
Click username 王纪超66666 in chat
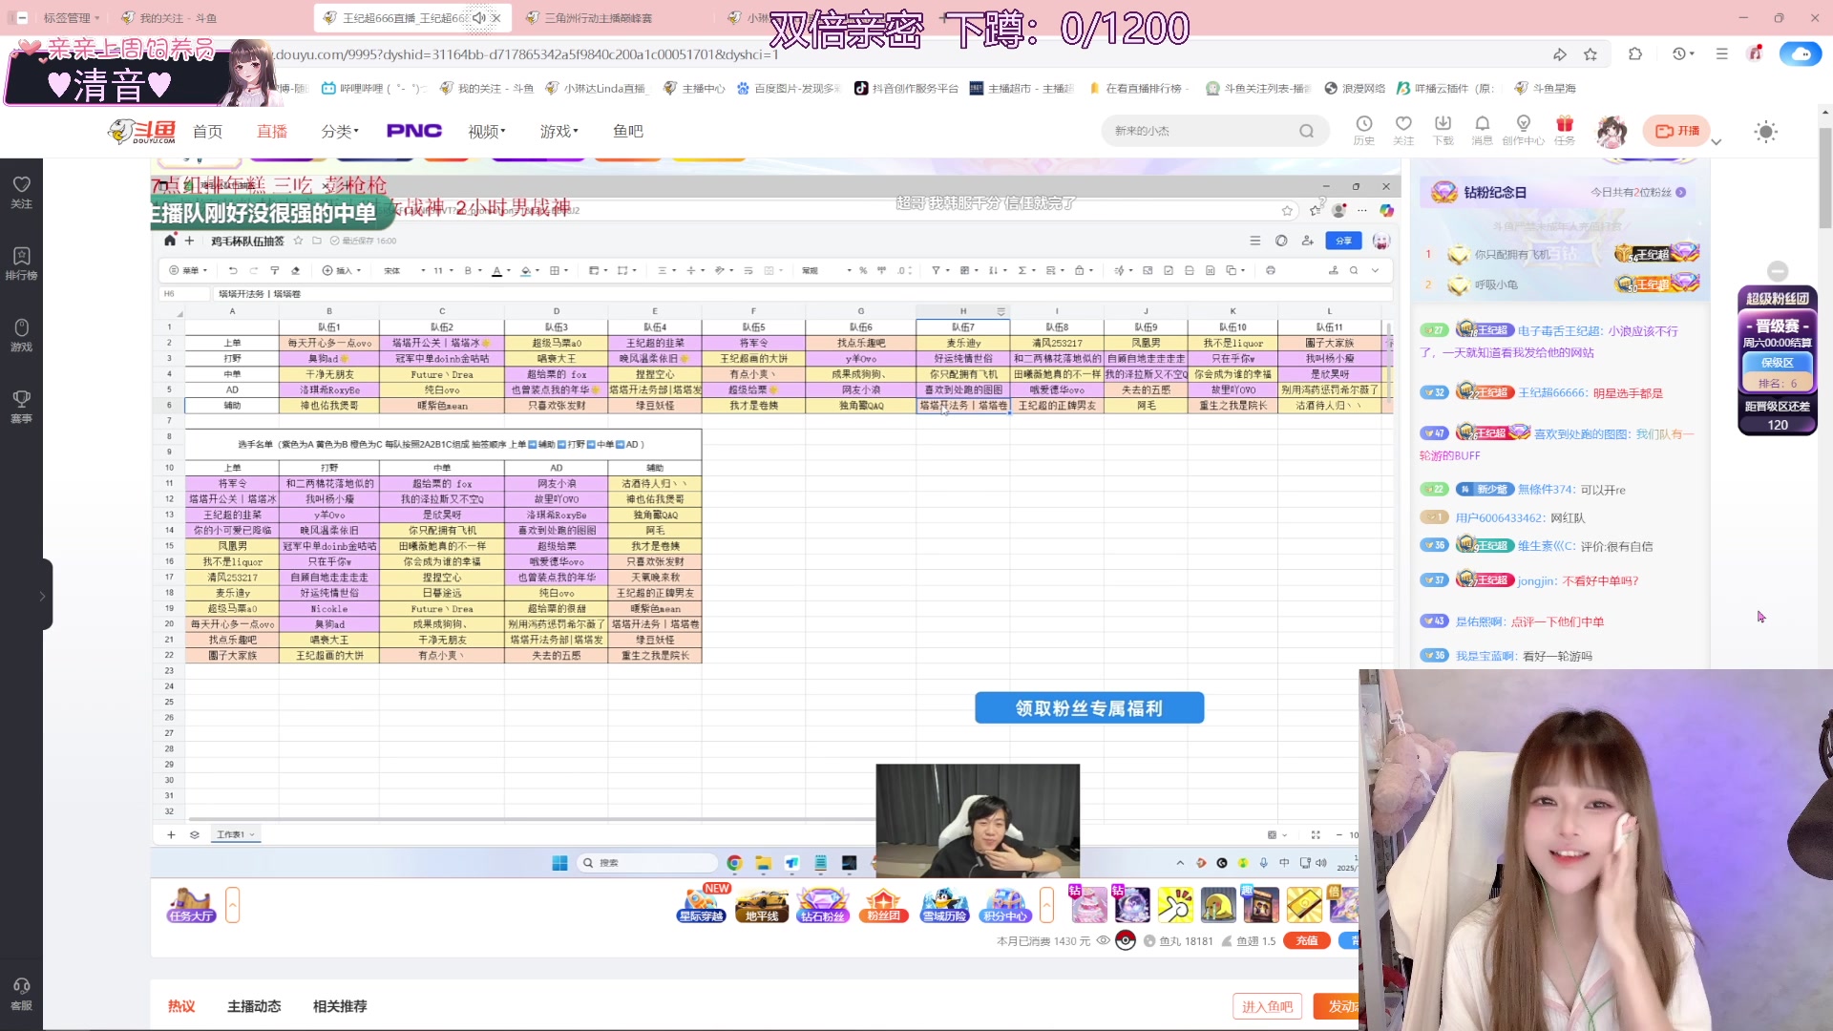pos(1552,392)
